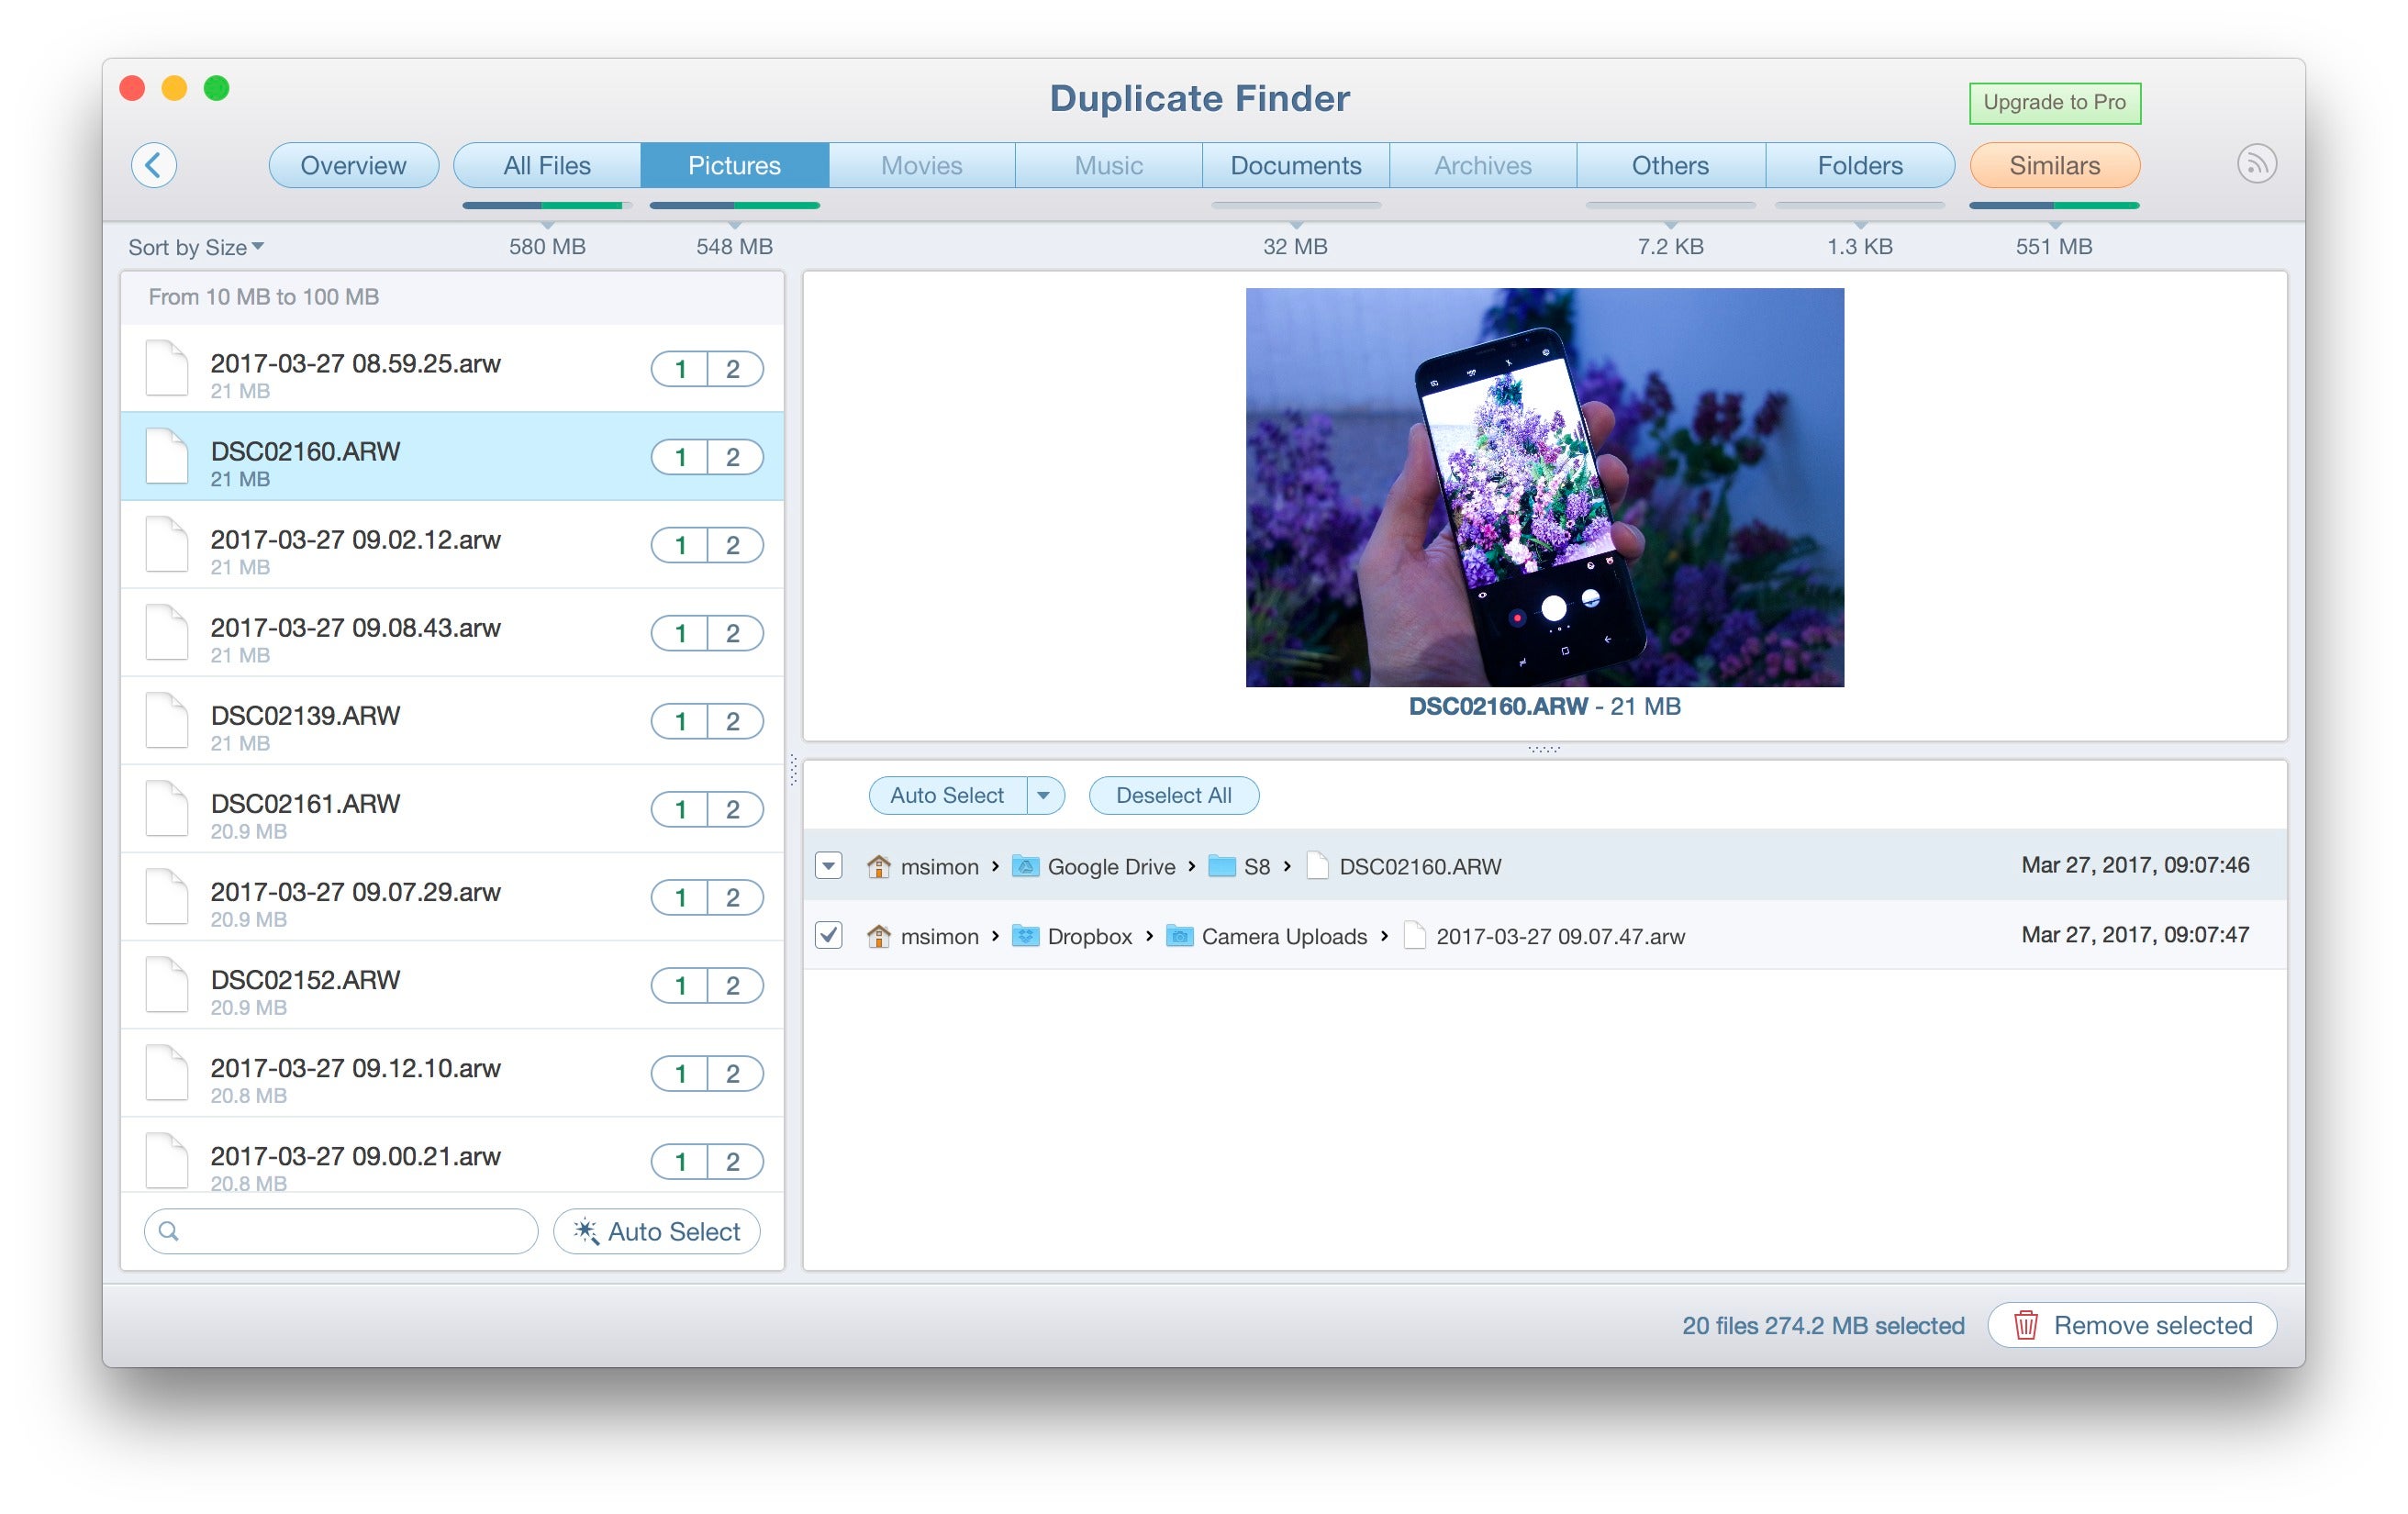Click the Deselect All button
The image size is (2408, 1514).
pyautogui.click(x=1170, y=797)
